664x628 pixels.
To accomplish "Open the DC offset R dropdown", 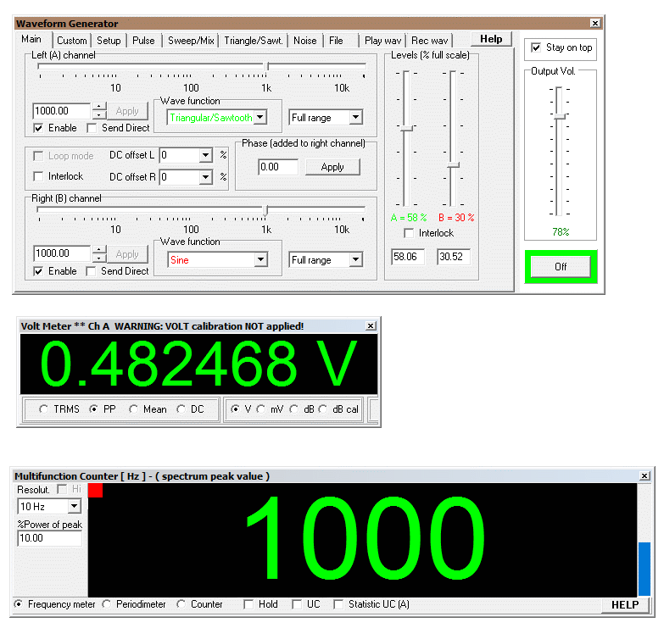I will 206,177.
